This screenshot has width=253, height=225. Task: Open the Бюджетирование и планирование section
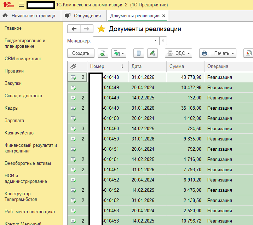coord(25,44)
